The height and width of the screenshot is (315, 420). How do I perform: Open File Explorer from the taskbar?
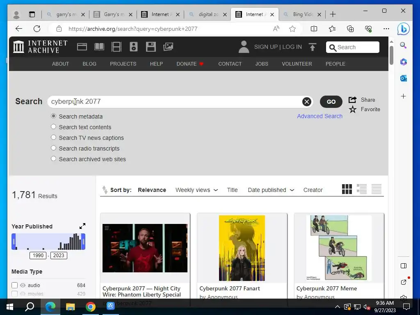pyautogui.click(x=71, y=306)
